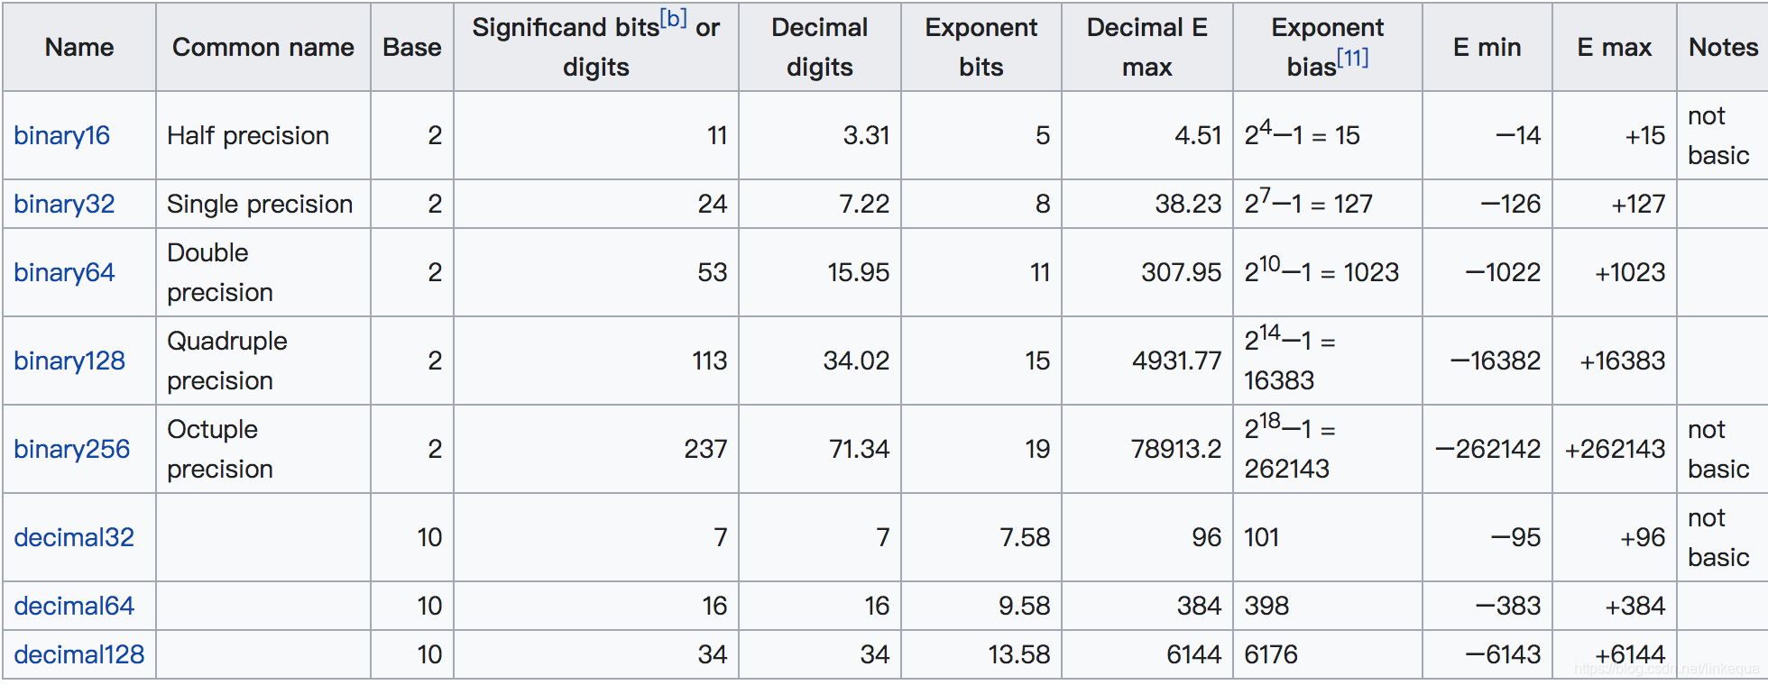The image size is (1768, 685).
Task: Click the E max column header
Action: [1615, 47]
